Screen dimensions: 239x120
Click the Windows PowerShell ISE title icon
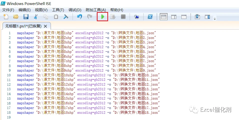point(3,3)
